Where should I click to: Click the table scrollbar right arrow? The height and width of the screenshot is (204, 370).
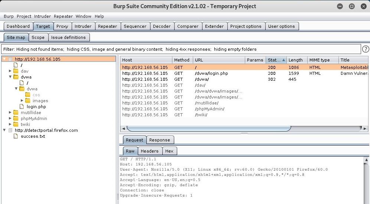[x=365, y=128]
